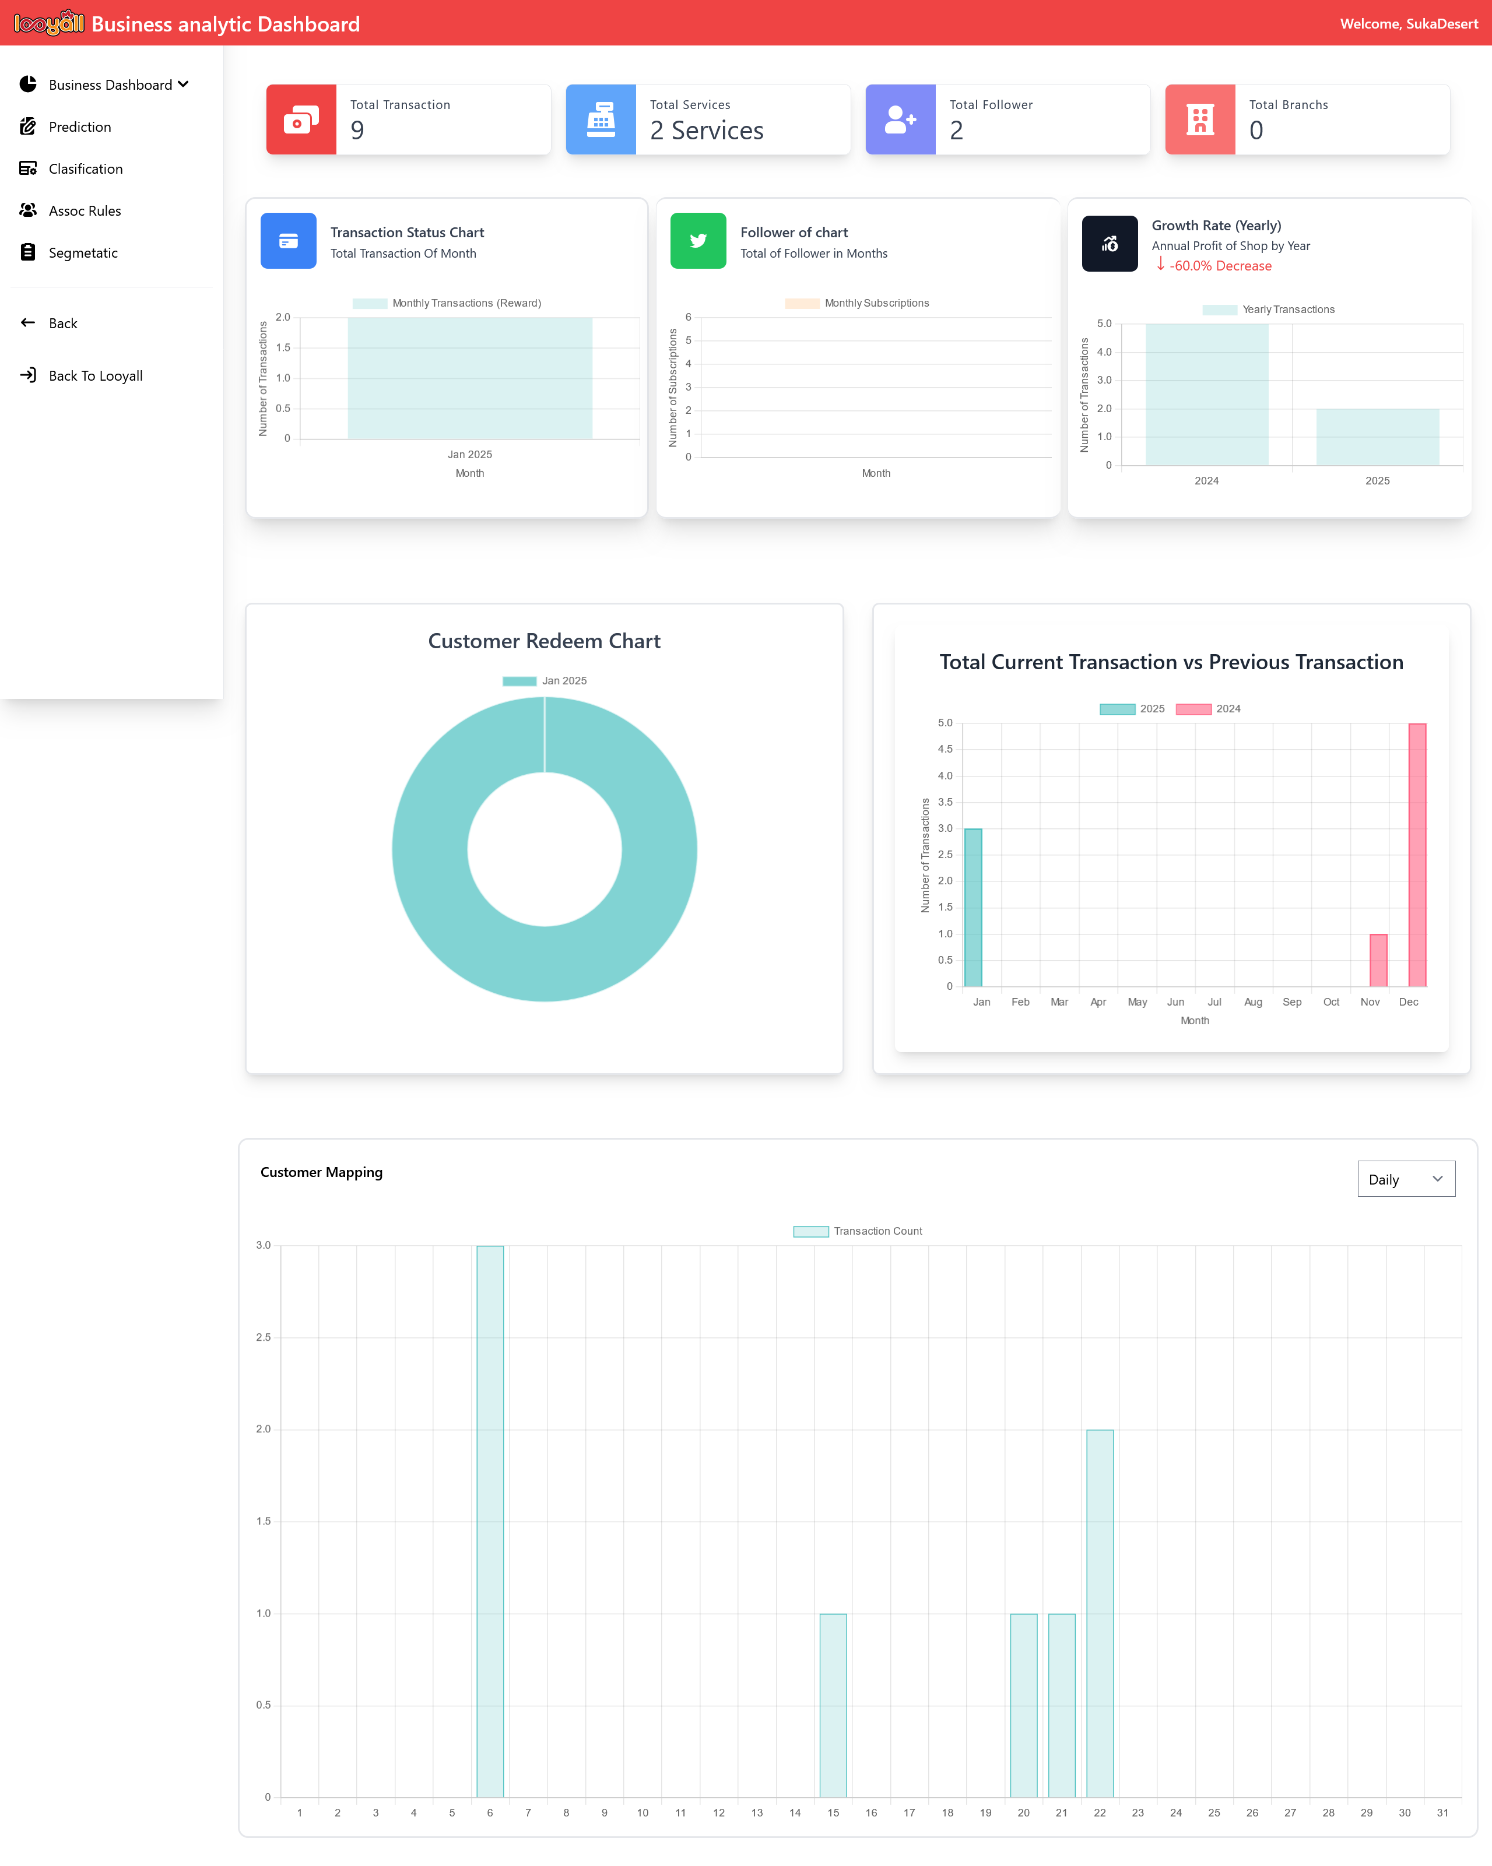
Task: Open Prediction from the sidebar
Action: [x=80, y=126]
